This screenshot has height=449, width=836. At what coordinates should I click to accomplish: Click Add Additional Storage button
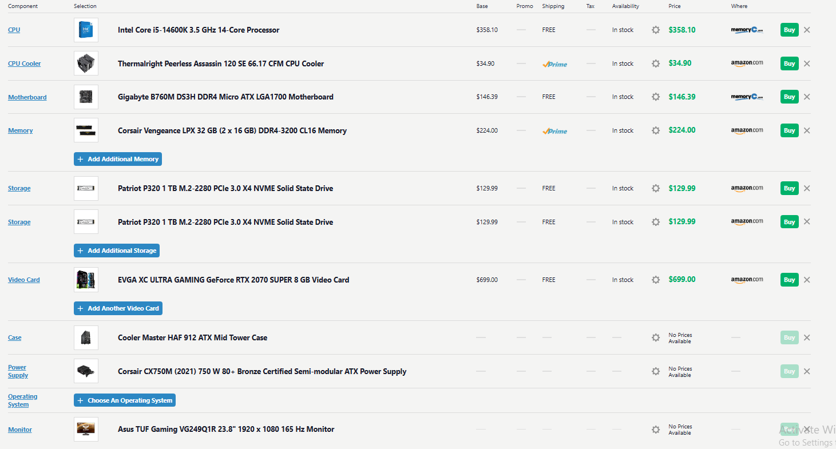117,251
